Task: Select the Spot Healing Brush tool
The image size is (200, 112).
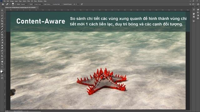Action: pos(2,29)
